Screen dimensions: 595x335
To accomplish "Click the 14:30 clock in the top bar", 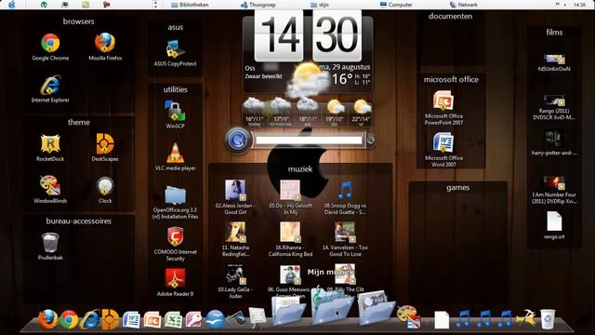I will tap(579, 5).
